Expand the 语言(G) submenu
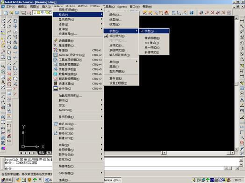The image size is (245, 183). (78, 24)
